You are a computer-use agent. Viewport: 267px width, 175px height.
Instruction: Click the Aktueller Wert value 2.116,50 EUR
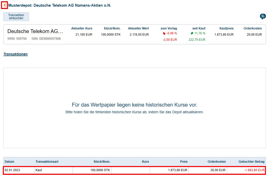pyautogui.click(x=139, y=35)
